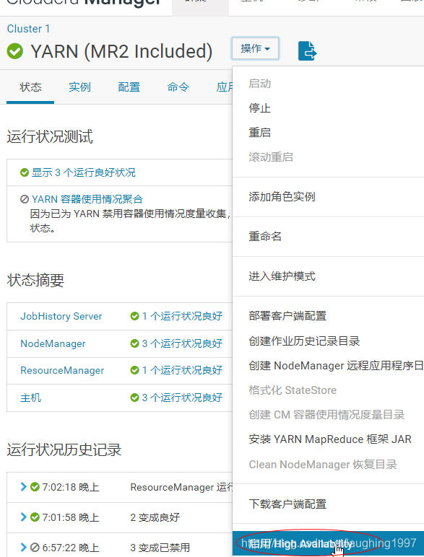Switch to the 配置 tab
Image resolution: width=424 pixels, height=557 pixels.
129,87
